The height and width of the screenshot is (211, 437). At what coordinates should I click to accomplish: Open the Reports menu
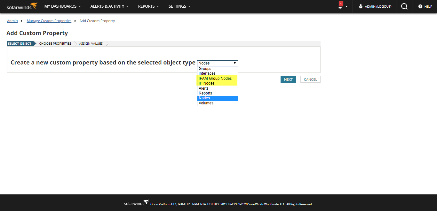148,6
